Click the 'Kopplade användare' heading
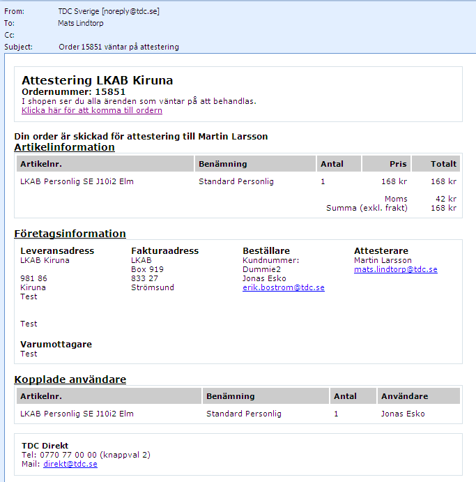Screen dimensions: 476x482 [70, 379]
